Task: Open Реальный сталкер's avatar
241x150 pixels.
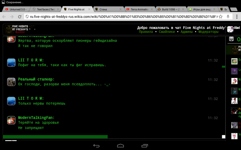Action: pos(11,82)
